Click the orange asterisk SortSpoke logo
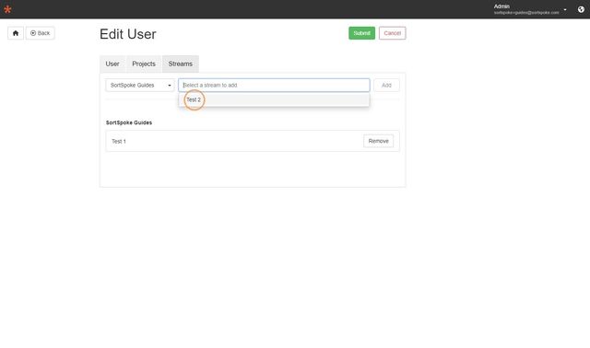 [7, 9]
